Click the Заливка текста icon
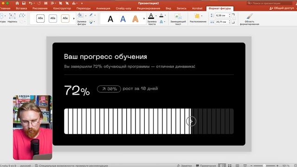 (151, 16)
